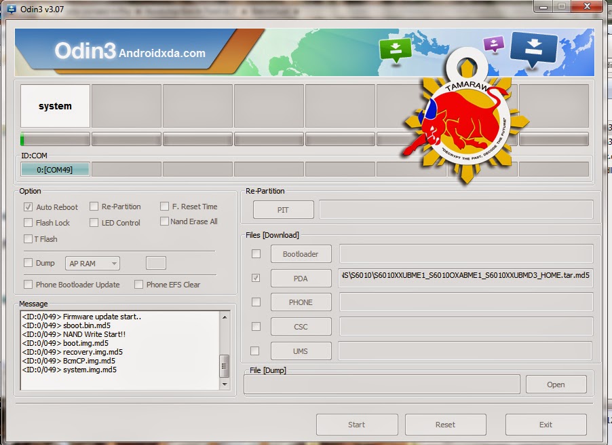Toggle the T Flash checkbox
The height and width of the screenshot is (445, 612).
click(x=28, y=238)
